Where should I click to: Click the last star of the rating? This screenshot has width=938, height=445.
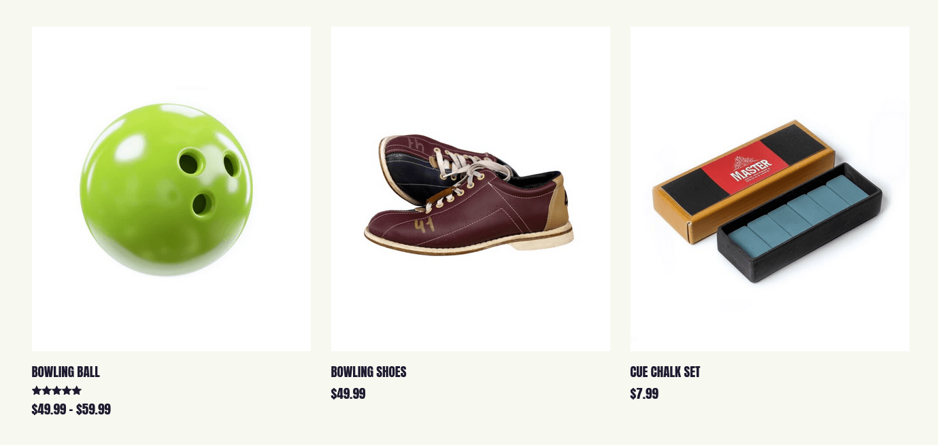[x=77, y=391]
